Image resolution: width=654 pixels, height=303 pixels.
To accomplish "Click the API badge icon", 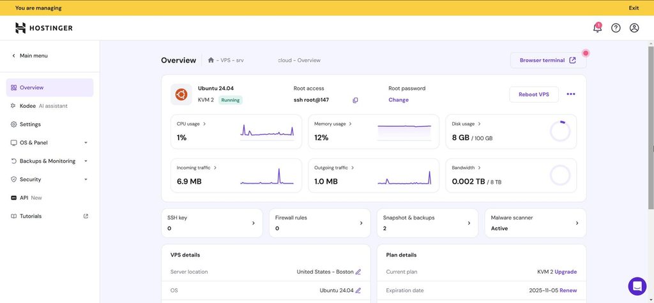I will click(x=14, y=198).
